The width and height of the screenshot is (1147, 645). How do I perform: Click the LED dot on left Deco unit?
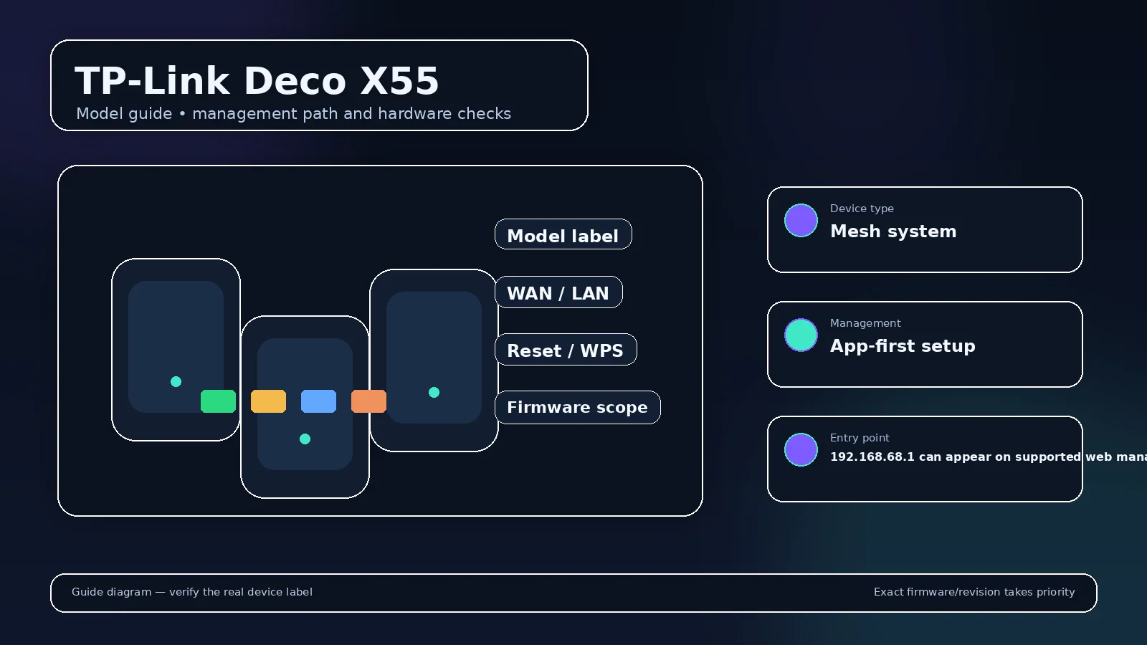176,381
